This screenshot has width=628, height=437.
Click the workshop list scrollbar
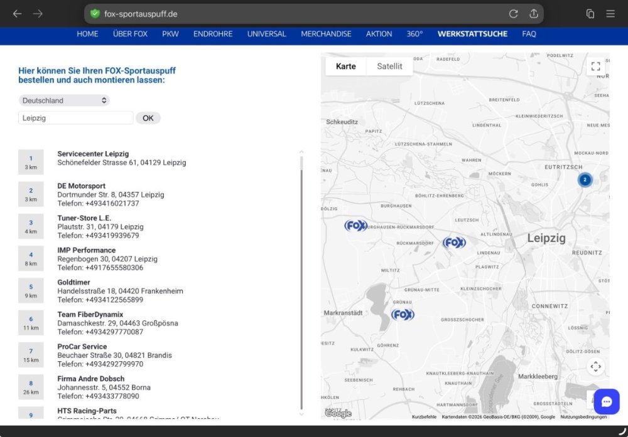(x=301, y=282)
